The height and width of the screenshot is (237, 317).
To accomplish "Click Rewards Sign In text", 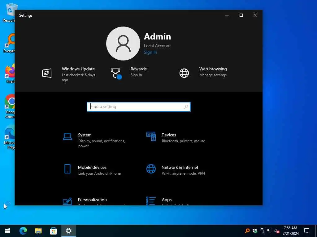I will tap(136, 75).
